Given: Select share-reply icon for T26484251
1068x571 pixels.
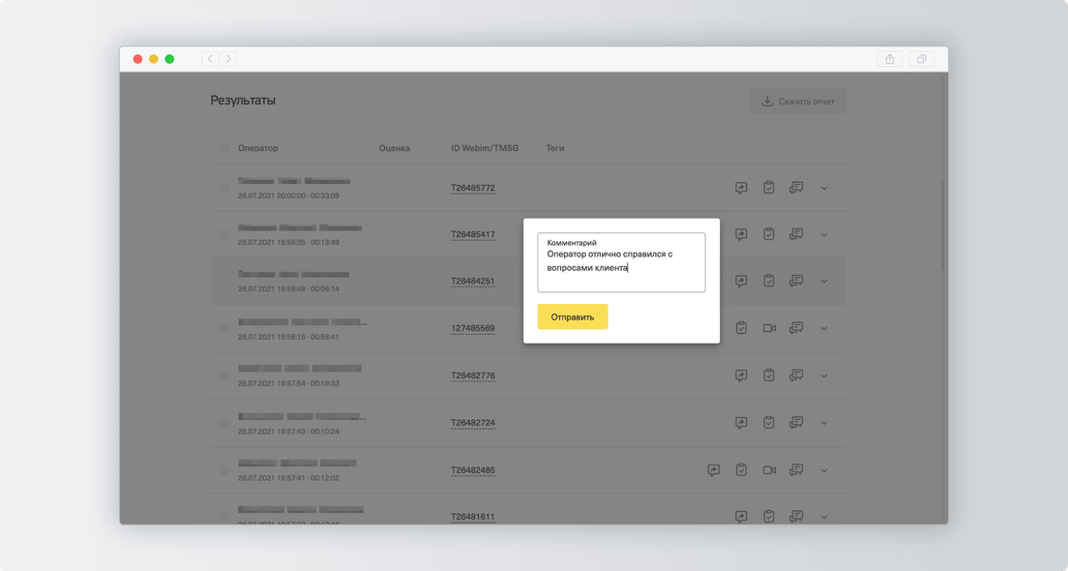Looking at the screenshot, I should click(741, 281).
